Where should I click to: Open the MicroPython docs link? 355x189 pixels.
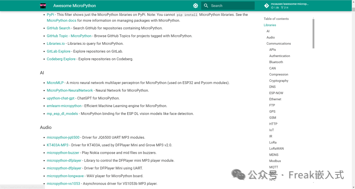[61, 20]
